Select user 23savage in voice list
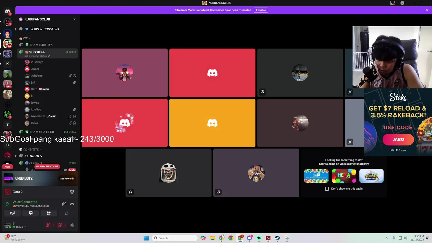This screenshot has height=243, width=432. (x=51, y=62)
